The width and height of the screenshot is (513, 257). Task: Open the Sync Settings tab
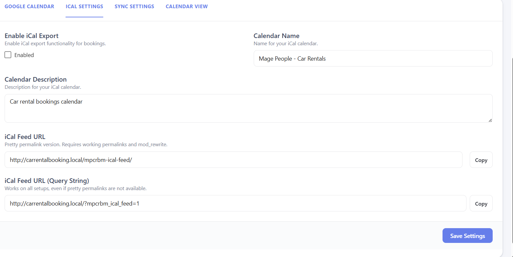pos(134,7)
